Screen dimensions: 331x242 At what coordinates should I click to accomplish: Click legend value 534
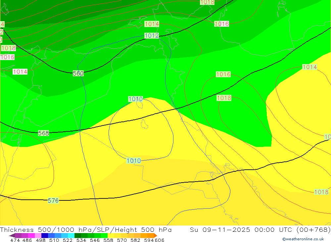pos(81,240)
